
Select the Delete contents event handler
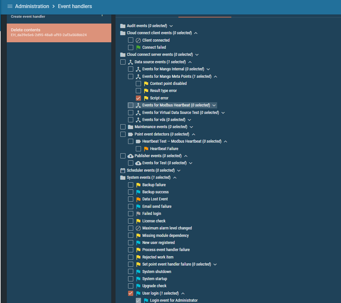click(59, 33)
